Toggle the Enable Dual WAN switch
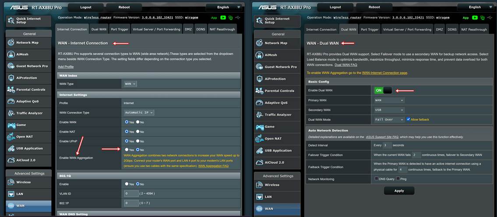 pyautogui.click(x=383, y=90)
